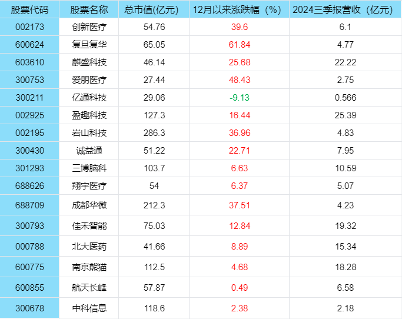Click the 6.37 percent change cell
The image size is (402, 319).
coord(239,186)
